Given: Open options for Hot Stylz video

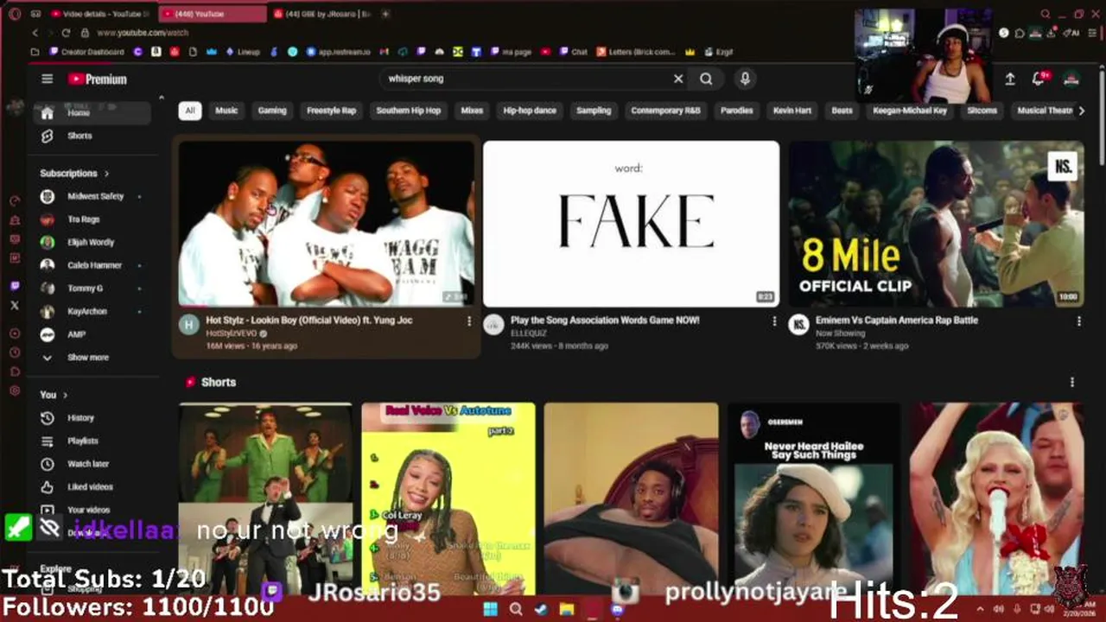Looking at the screenshot, I should point(469,321).
